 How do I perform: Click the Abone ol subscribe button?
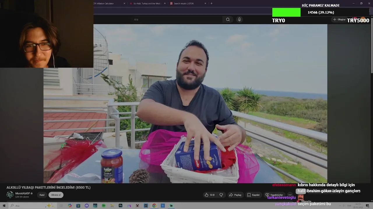56,195
